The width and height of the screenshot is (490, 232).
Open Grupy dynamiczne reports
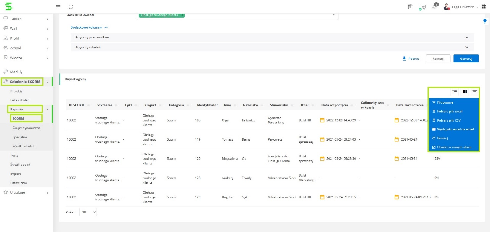point(26,128)
